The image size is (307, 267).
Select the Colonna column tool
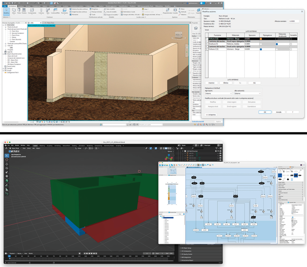(41, 11)
